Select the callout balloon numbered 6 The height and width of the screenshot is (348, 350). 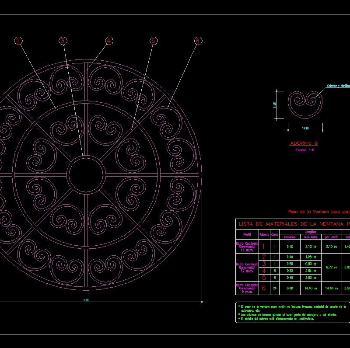click(198, 41)
